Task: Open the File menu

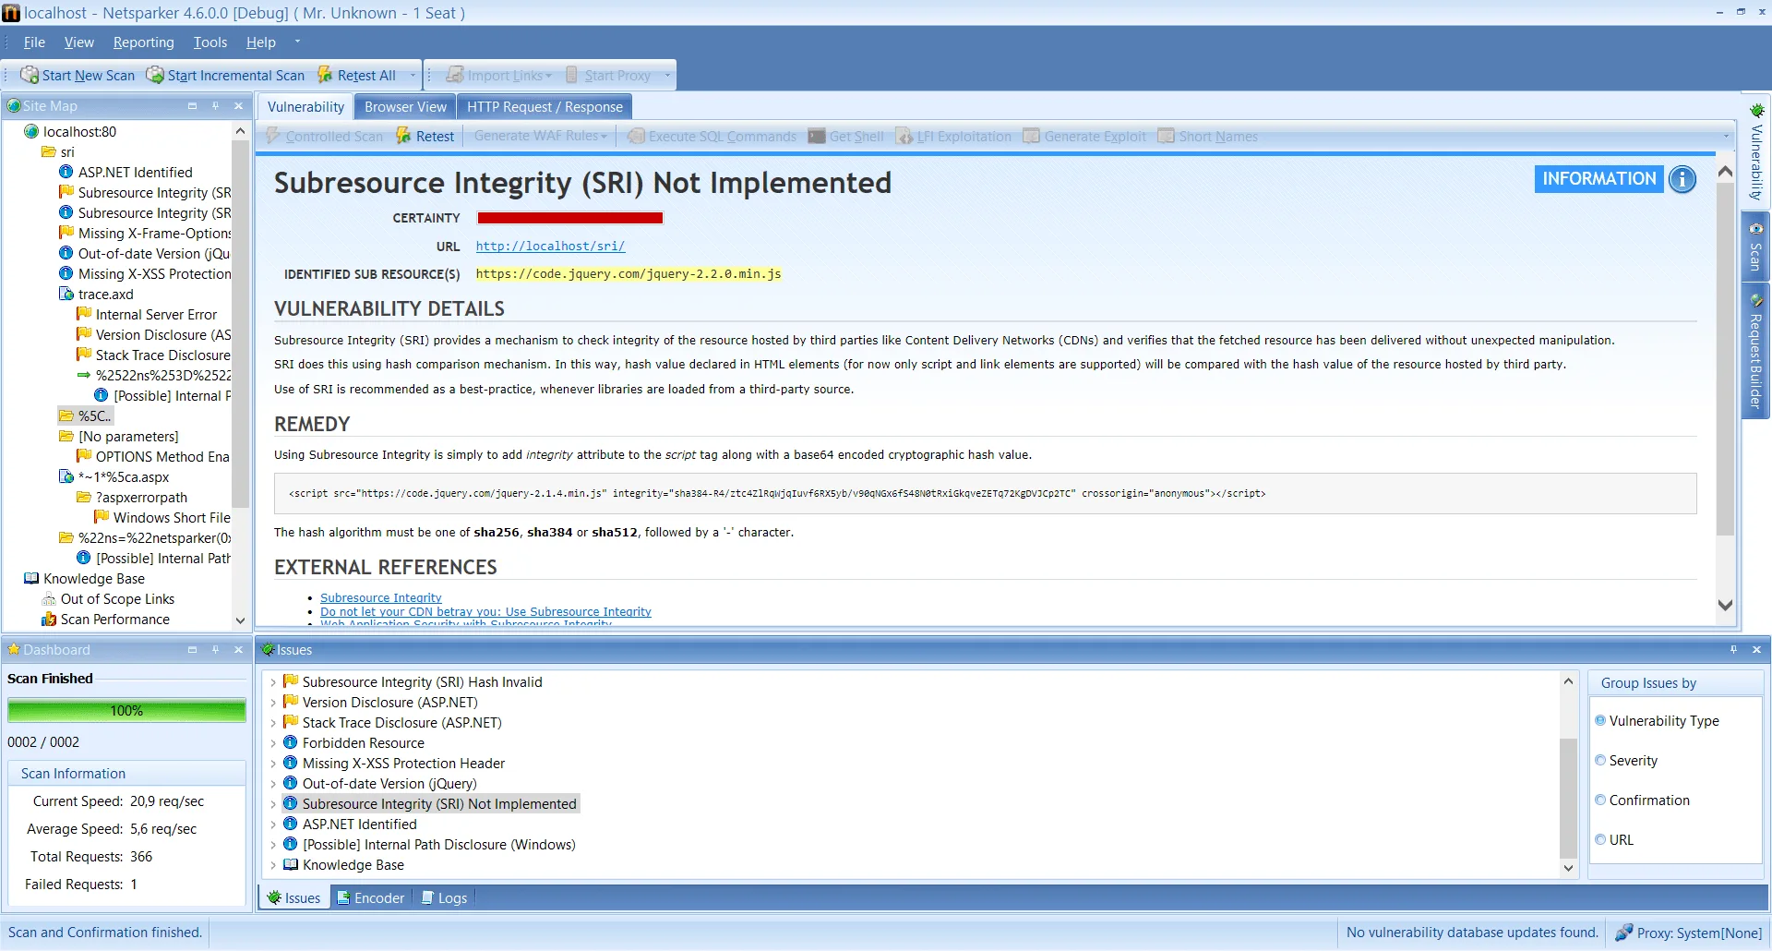Action: pyautogui.click(x=34, y=42)
